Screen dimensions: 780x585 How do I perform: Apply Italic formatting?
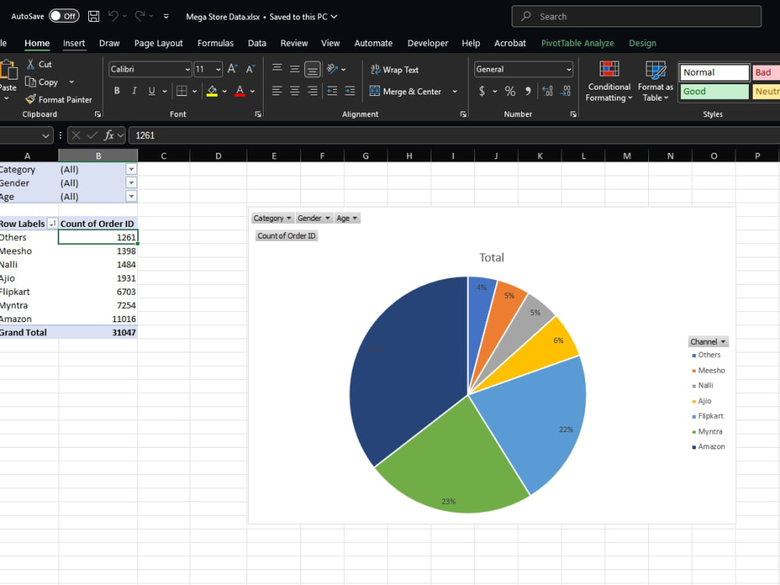tap(134, 91)
